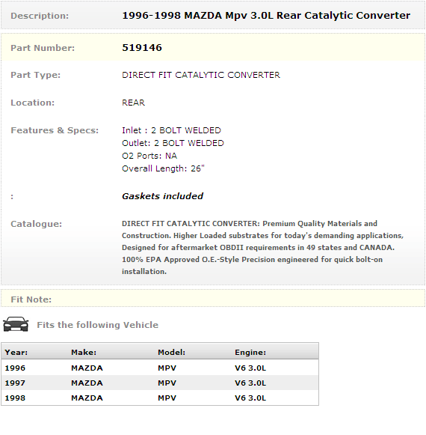Click the O2 Ports NA spec line
This screenshot has height=435, width=426.
coord(149,156)
